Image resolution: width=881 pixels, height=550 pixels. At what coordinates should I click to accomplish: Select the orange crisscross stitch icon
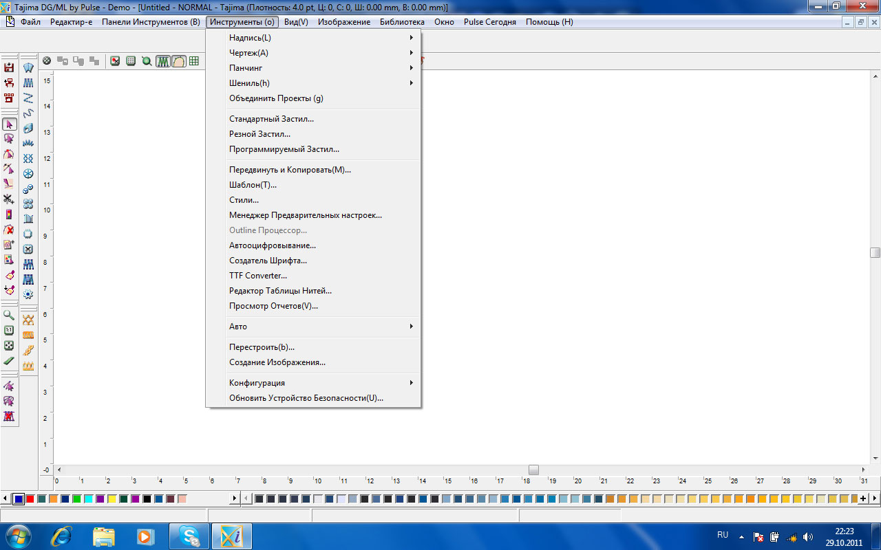pos(28,320)
